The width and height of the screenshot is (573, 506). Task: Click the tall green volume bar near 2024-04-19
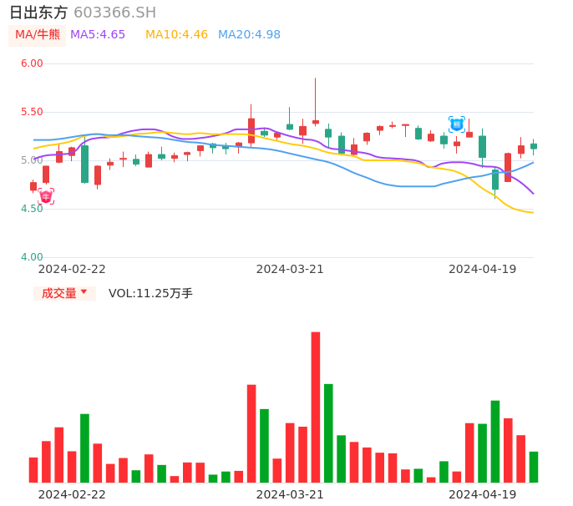pos(495,441)
